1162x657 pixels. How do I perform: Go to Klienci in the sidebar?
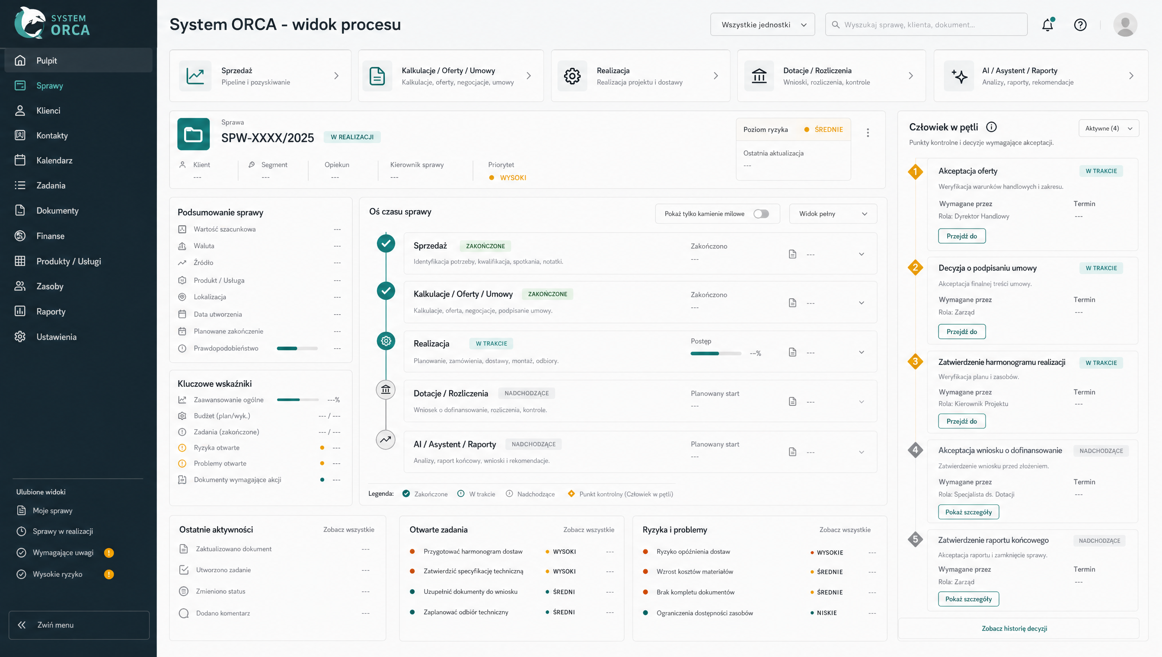pyautogui.click(x=78, y=111)
